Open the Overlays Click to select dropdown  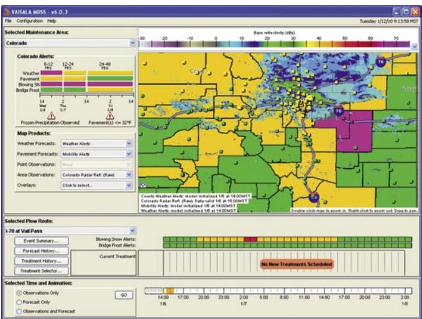129,185
